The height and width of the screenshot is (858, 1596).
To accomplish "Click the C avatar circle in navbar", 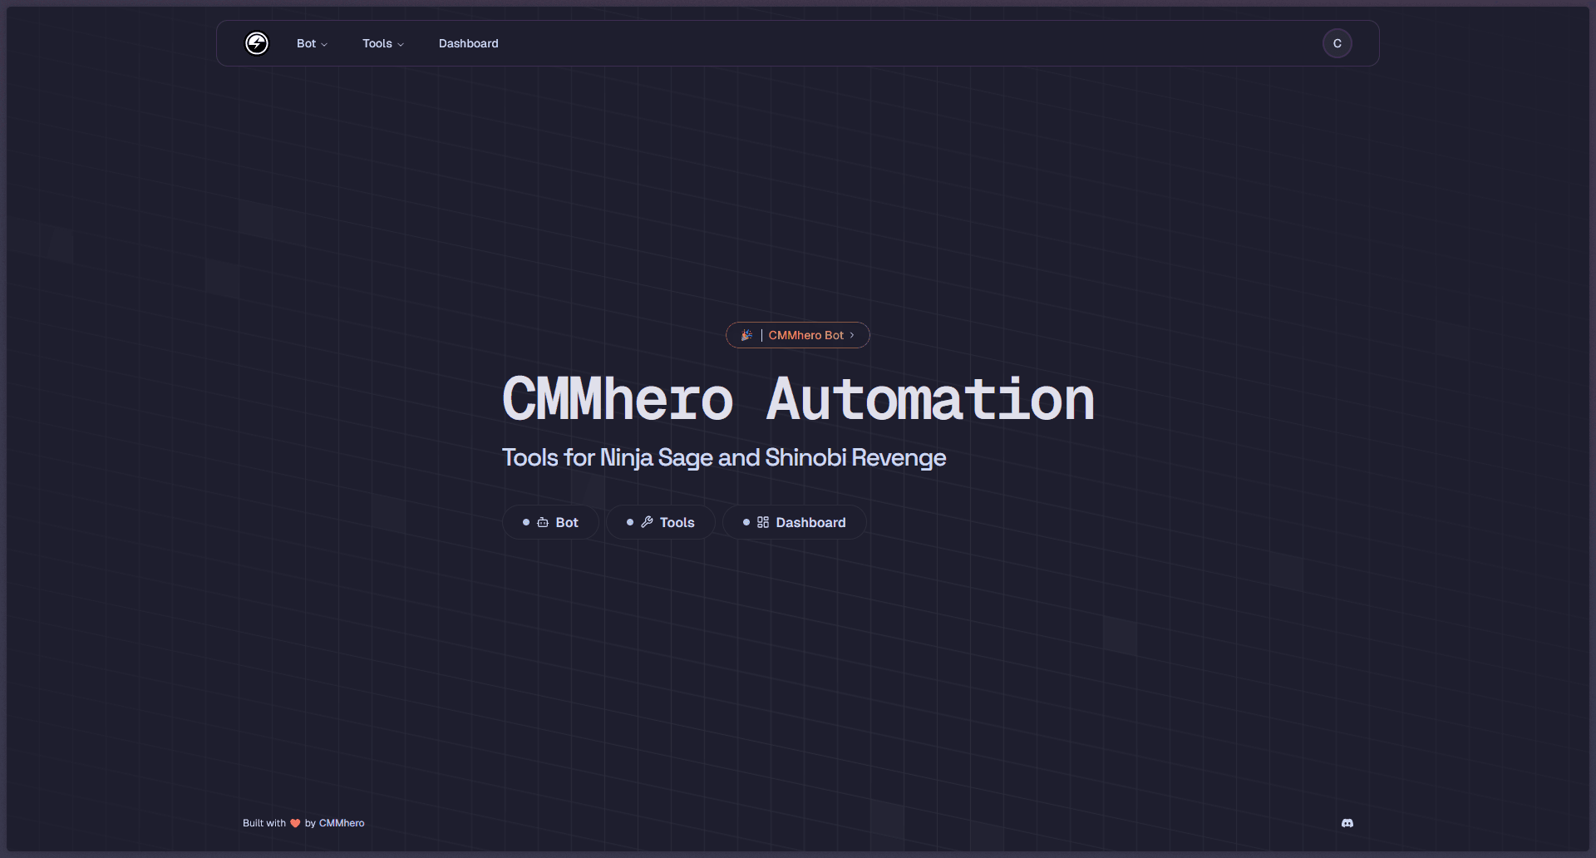I will pyautogui.click(x=1336, y=43).
